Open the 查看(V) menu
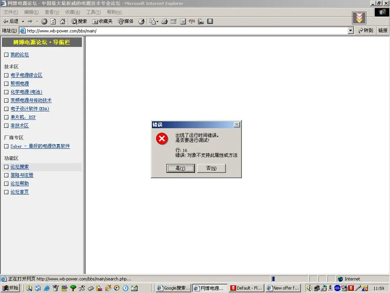The image size is (390, 293). coord(52,12)
